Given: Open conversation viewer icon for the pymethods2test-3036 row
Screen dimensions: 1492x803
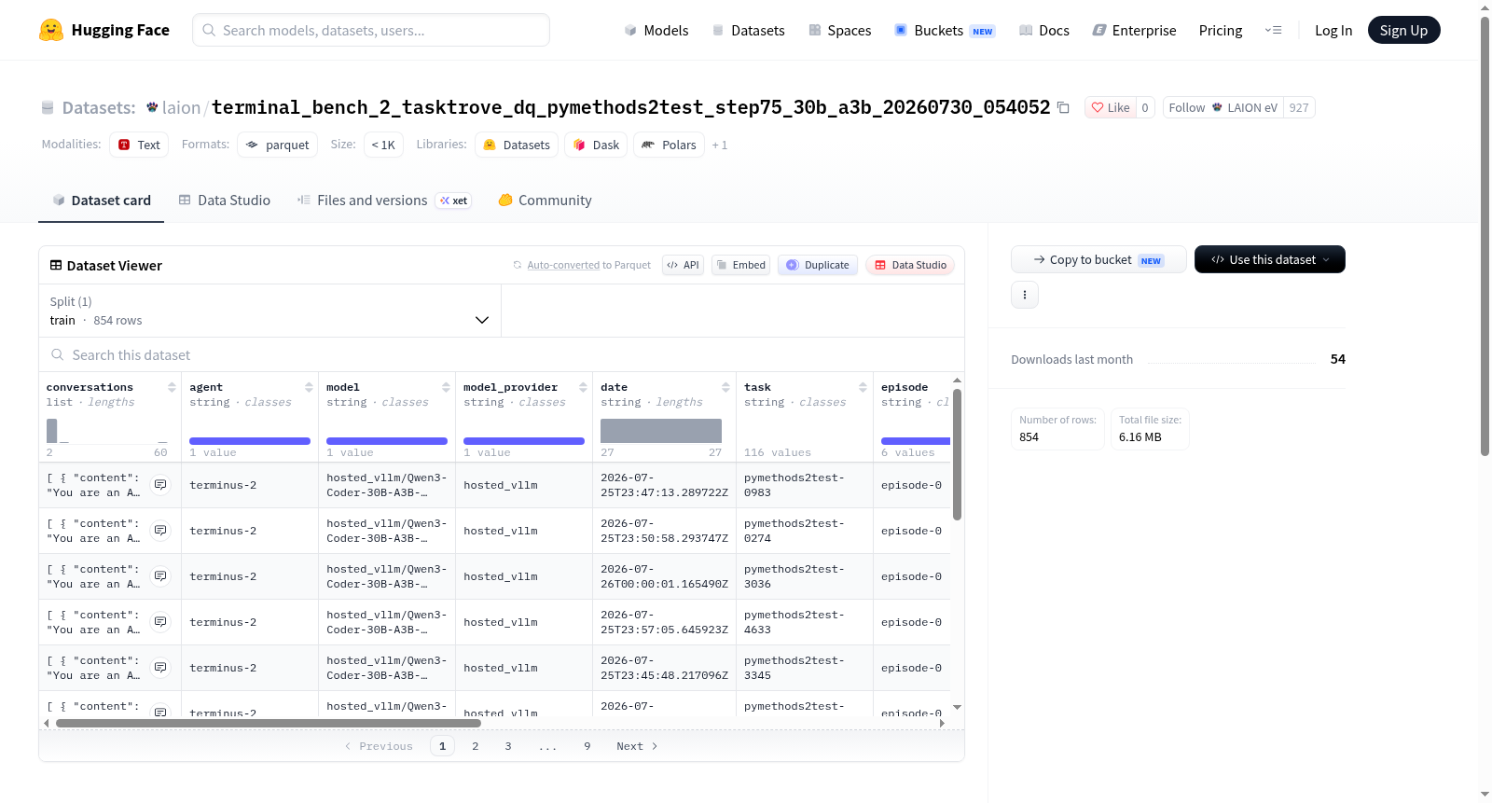Looking at the screenshot, I should click(x=160, y=576).
